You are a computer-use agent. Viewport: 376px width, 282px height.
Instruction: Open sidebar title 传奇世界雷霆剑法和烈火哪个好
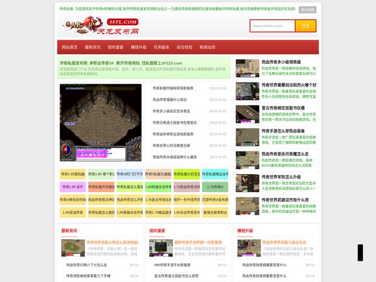289,85
